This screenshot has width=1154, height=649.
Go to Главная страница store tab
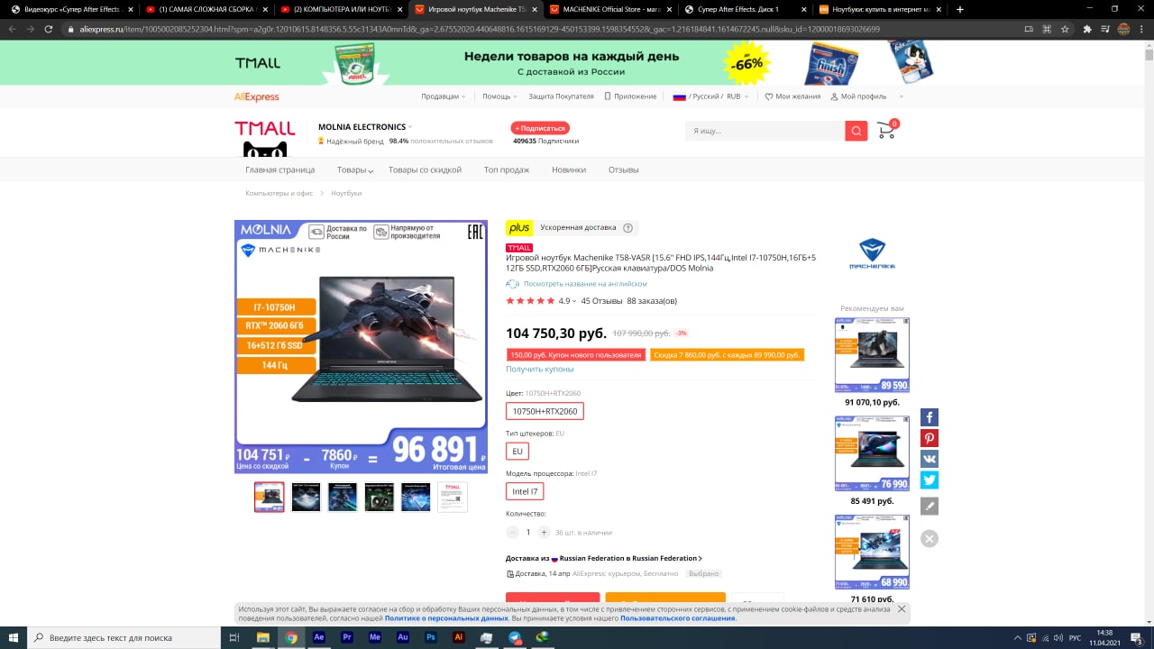pyautogui.click(x=280, y=169)
